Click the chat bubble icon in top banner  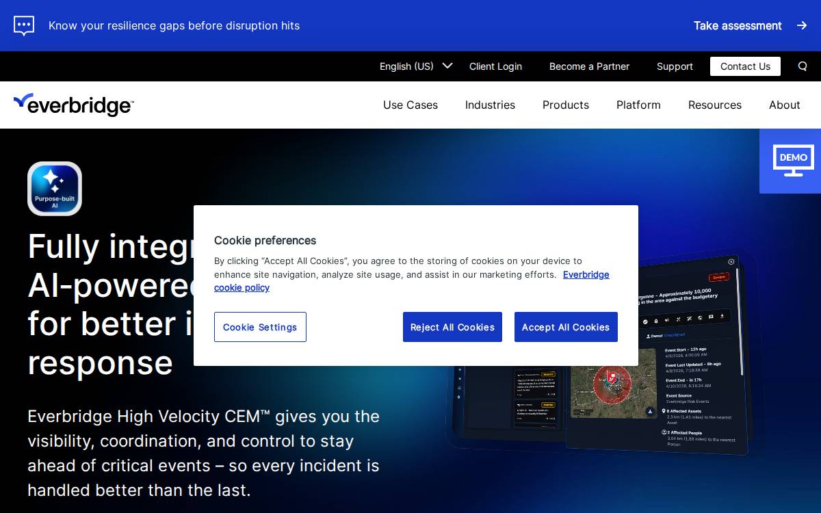coord(24,26)
